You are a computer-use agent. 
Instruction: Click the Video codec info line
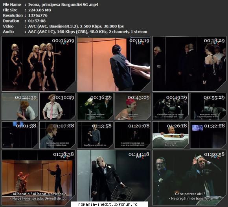[76, 26]
